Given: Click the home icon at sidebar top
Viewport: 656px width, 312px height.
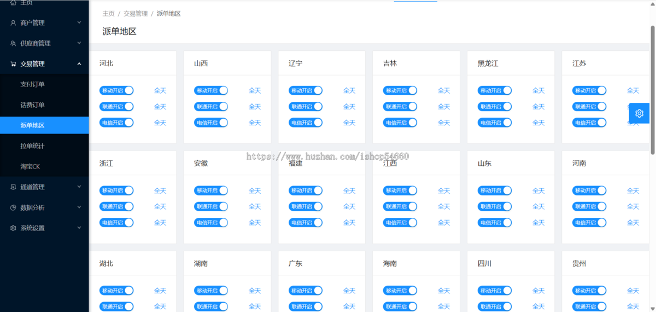Looking at the screenshot, I should 13,2.
